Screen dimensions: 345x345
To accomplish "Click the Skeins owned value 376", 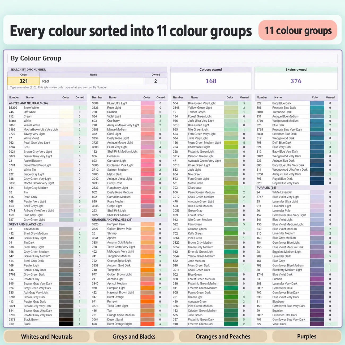I will (296, 81).
